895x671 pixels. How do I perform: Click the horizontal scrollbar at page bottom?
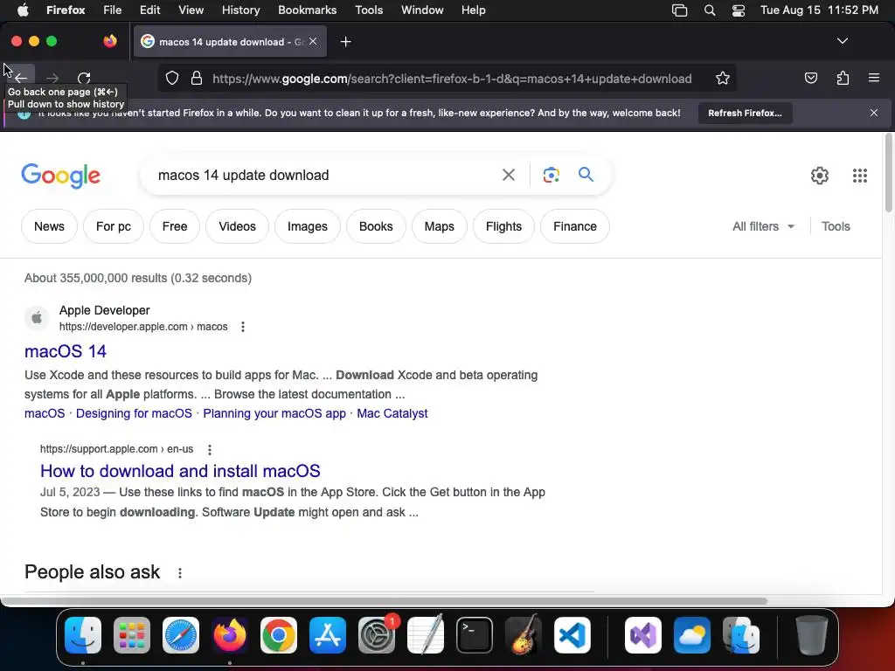click(384, 601)
